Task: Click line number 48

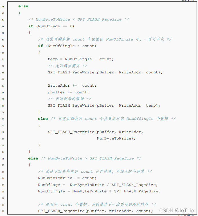Action: pyautogui.click(x=3, y=6)
